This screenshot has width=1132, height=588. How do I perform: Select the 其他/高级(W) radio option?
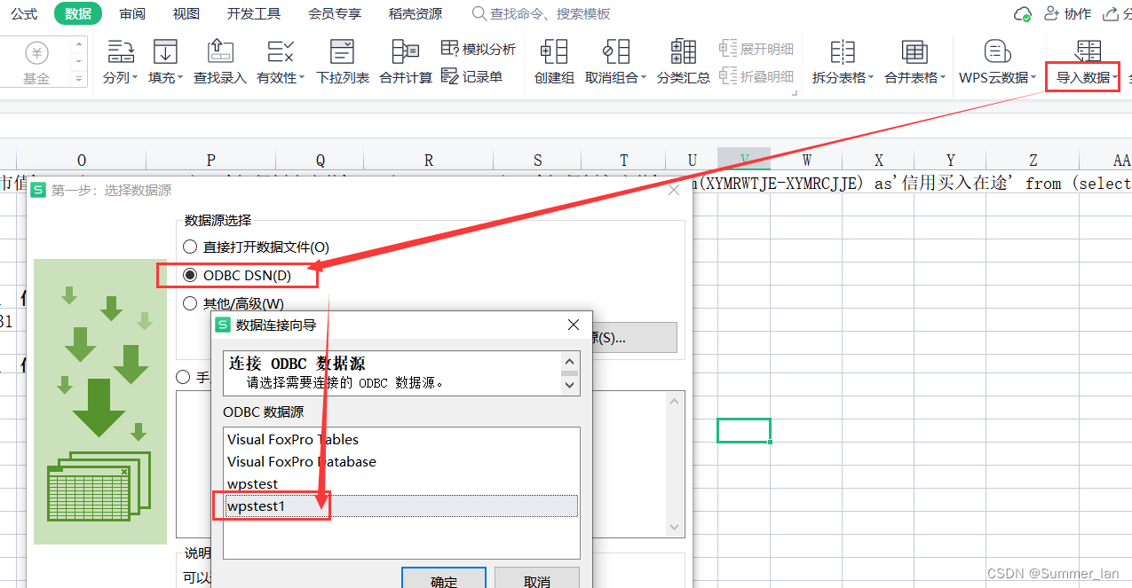tap(189, 302)
